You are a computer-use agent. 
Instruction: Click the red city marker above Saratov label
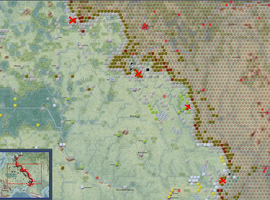point(262,109)
